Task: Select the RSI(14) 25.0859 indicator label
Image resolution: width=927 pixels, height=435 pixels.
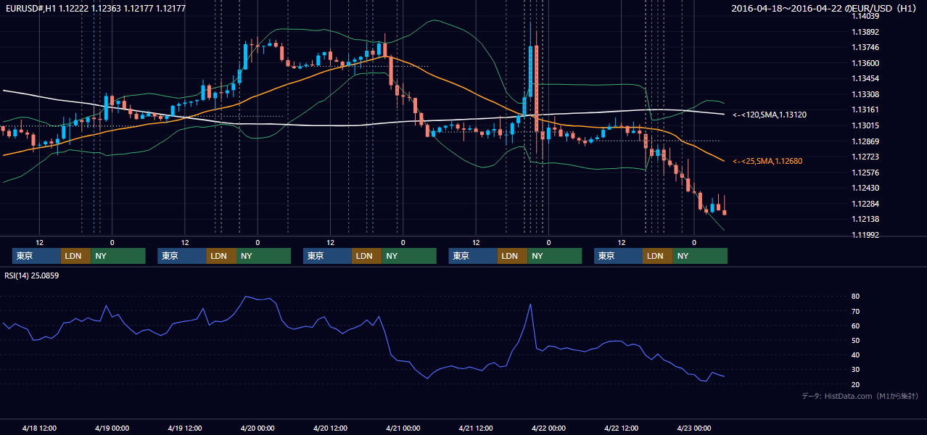Action: [x=31, y=275]
